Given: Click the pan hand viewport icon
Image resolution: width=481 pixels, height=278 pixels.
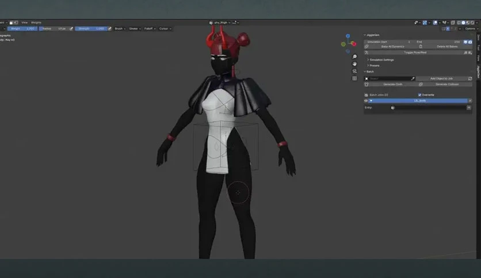Looking at the screenshot, I should (354, 64).
